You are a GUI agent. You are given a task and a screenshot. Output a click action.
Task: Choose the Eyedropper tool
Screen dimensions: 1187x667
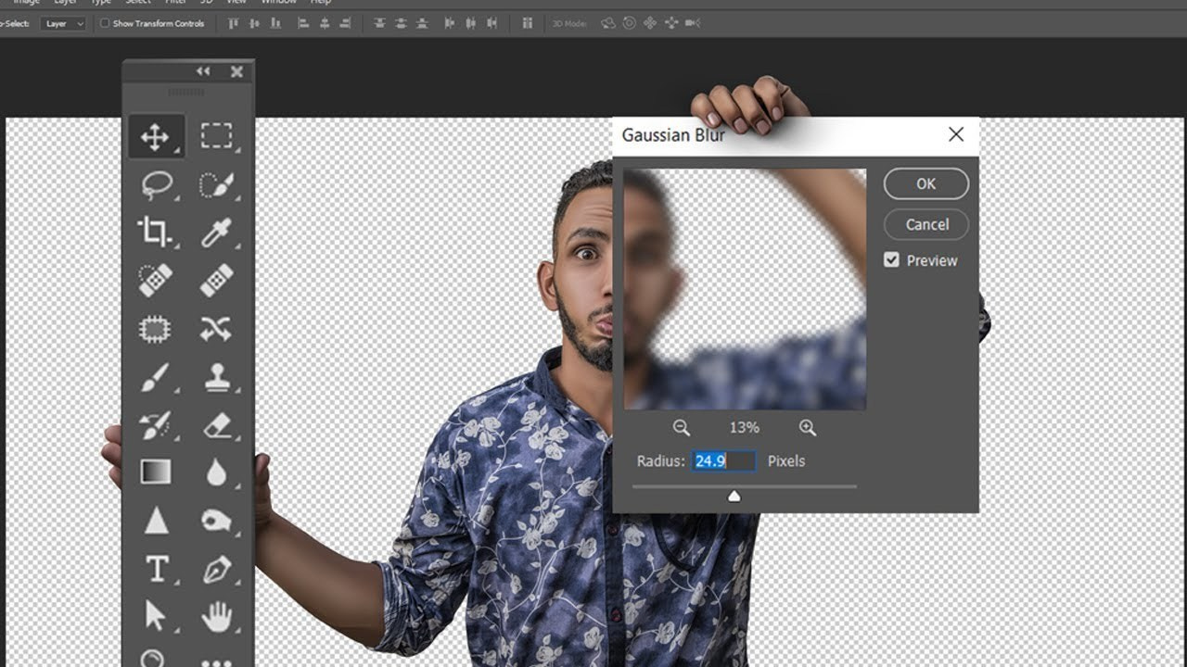(216, 232)
